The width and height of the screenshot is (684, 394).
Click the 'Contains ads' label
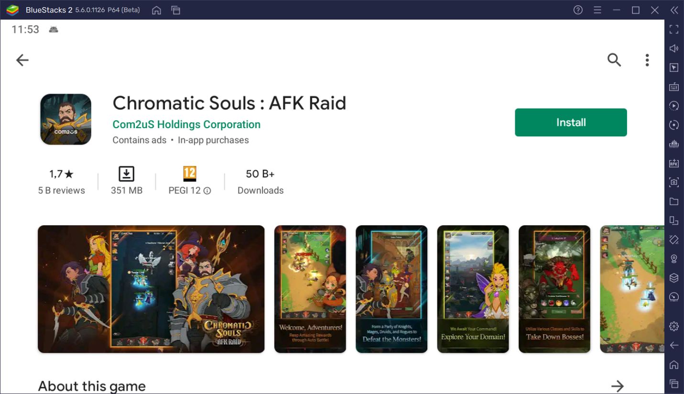(x=139, y=140)
